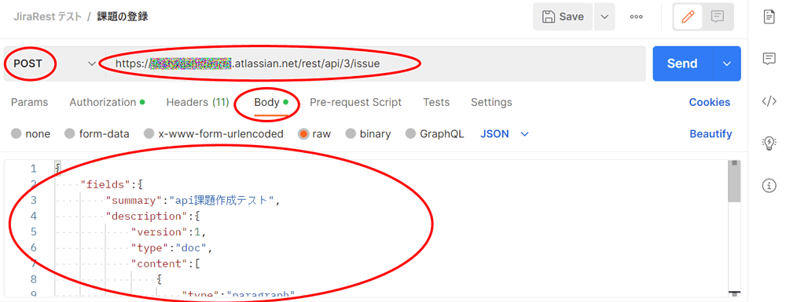Screen dimensions: 786x302
Task: Open the comments icon in right sidebar
Action: tap(769, 59)
